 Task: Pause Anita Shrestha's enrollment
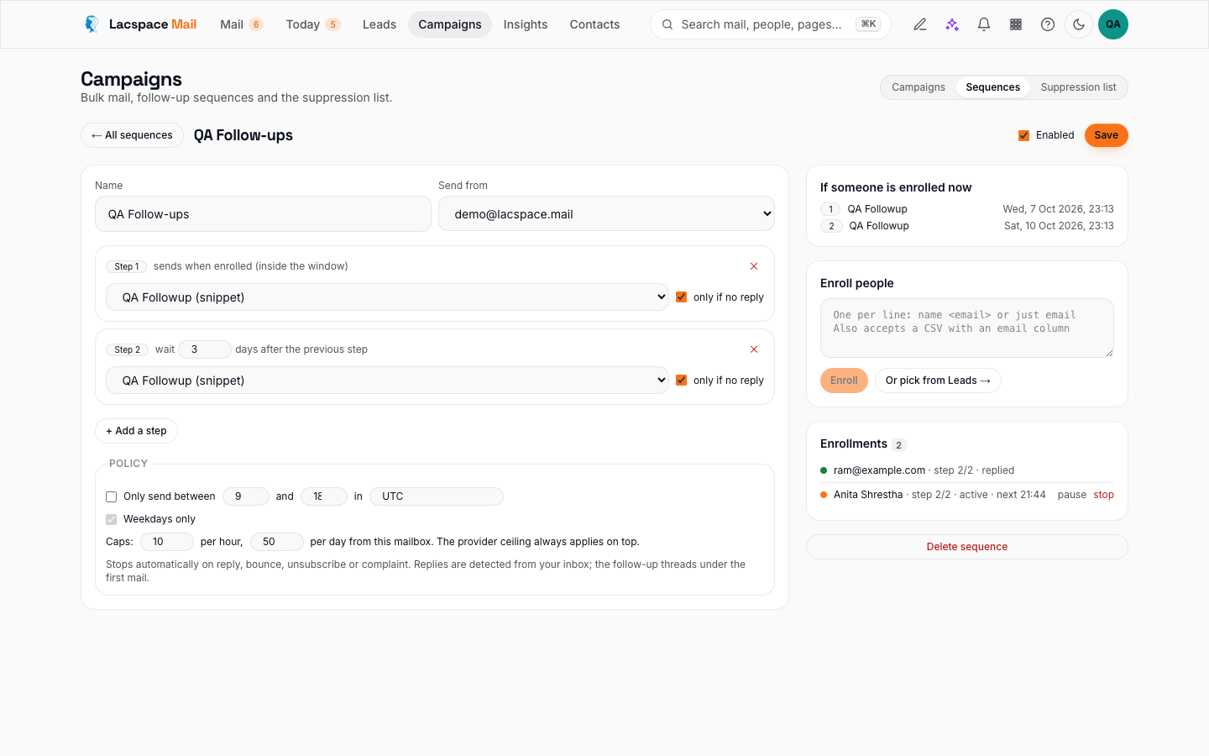coord(1072,495)
